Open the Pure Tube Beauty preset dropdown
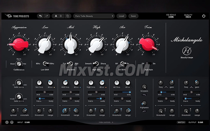 [94, 16]
